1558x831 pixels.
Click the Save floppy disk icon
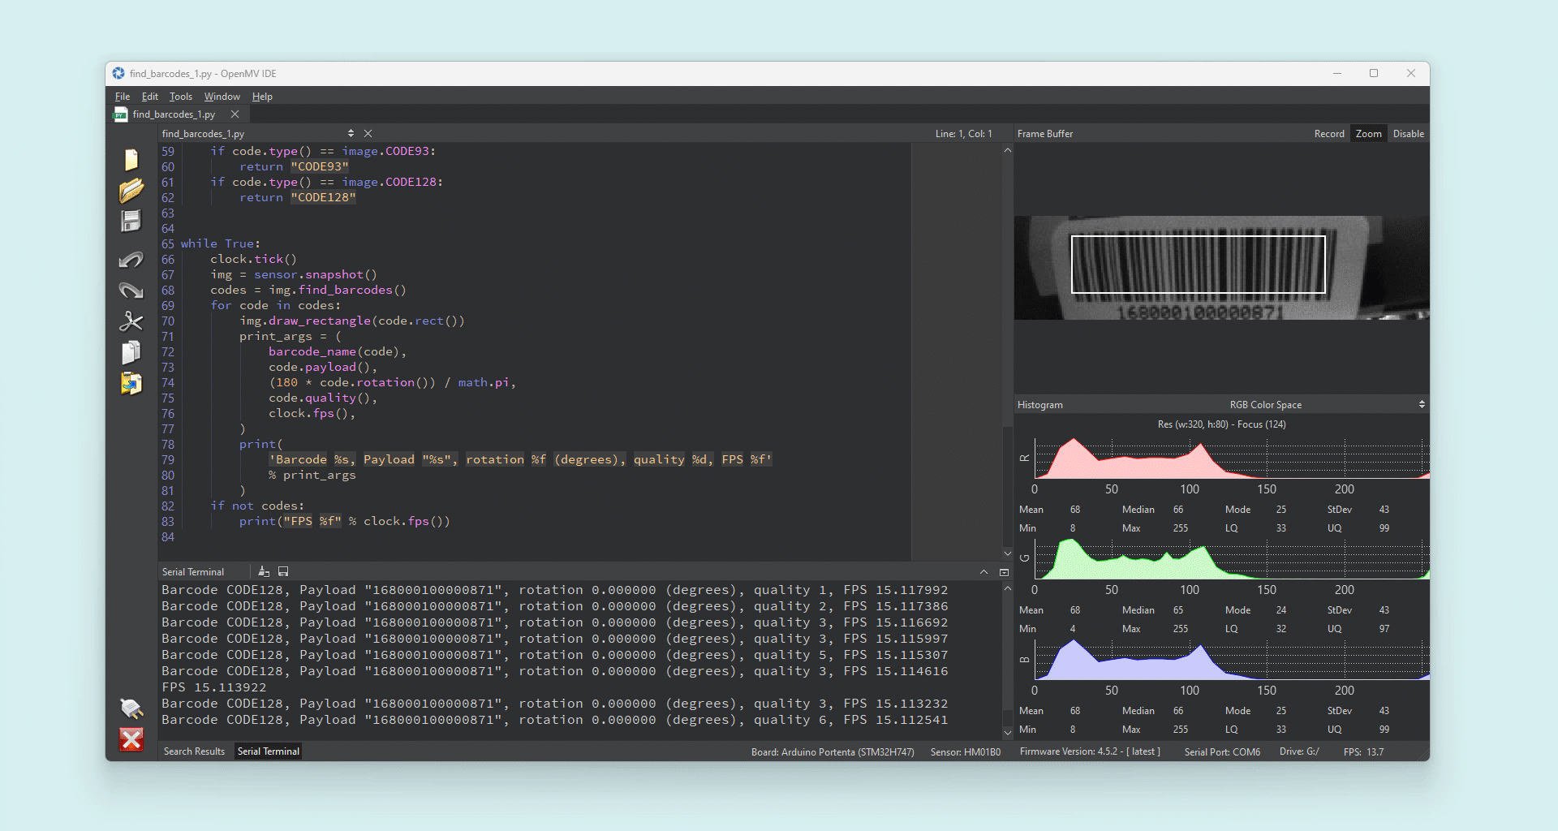131,221
